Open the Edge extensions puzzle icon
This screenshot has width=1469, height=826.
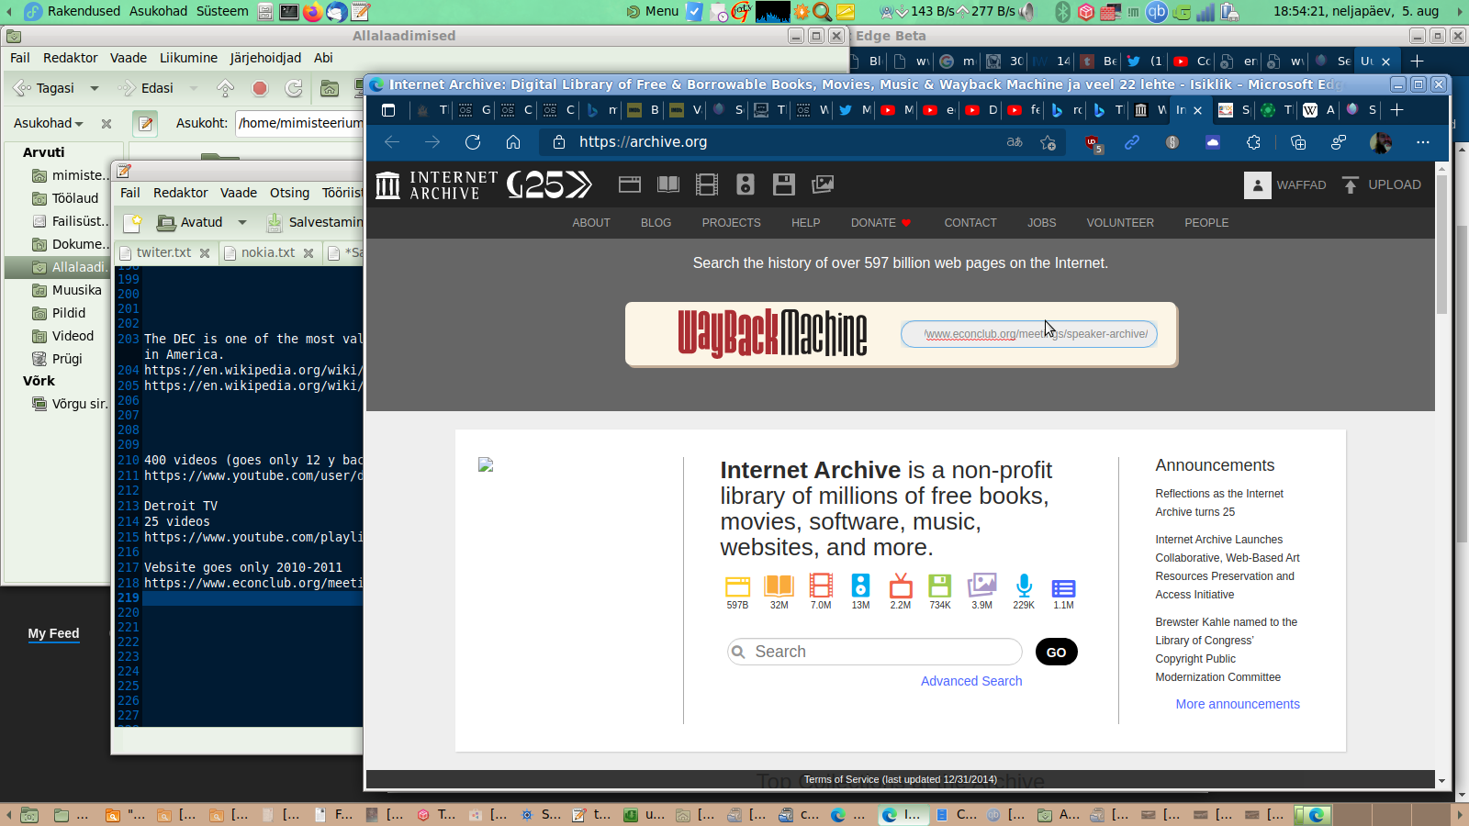coord(1253,142)
